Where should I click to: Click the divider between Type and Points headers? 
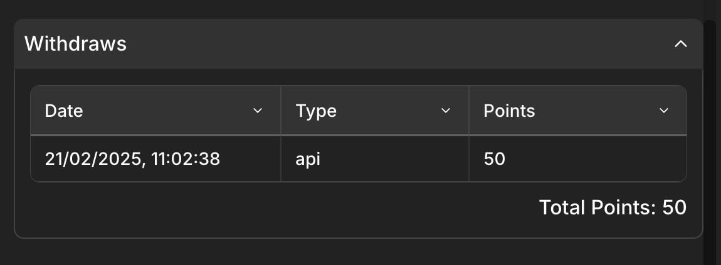[x=468, y=111]
